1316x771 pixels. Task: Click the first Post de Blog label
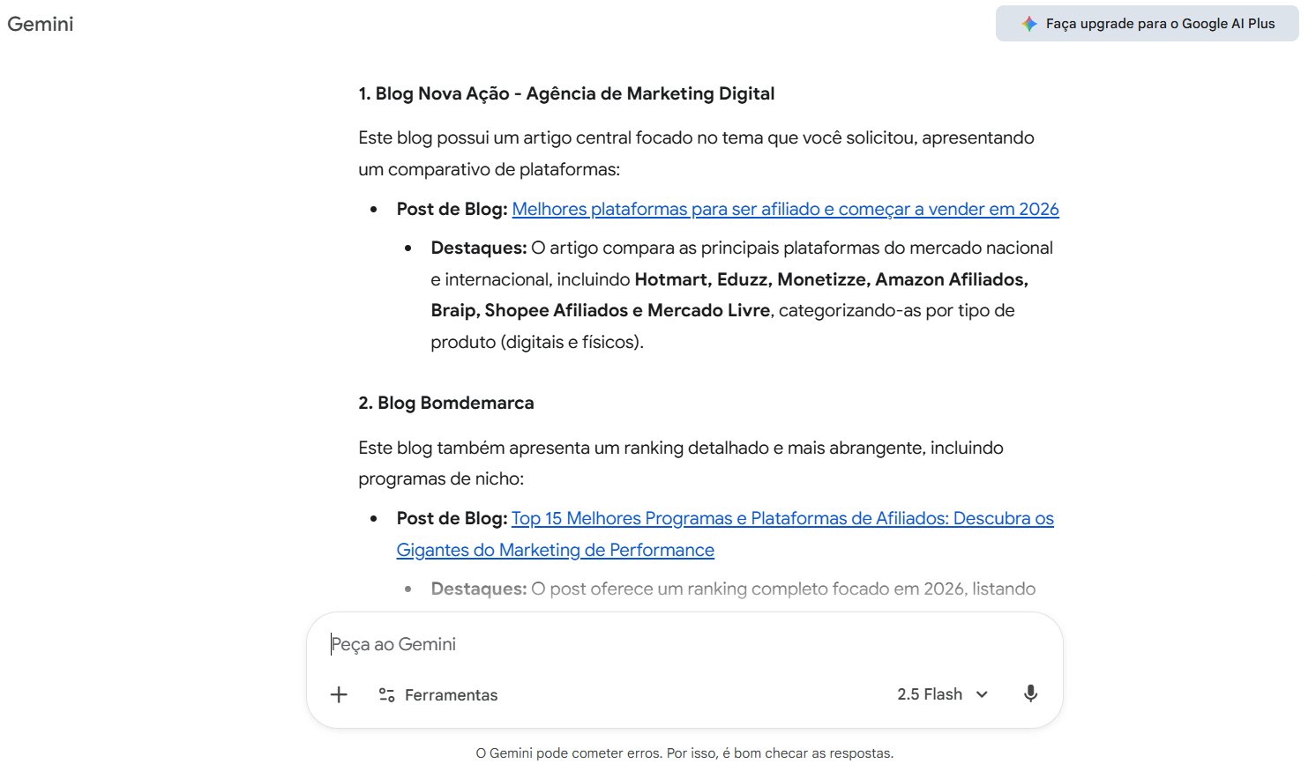tap(452, 209)
